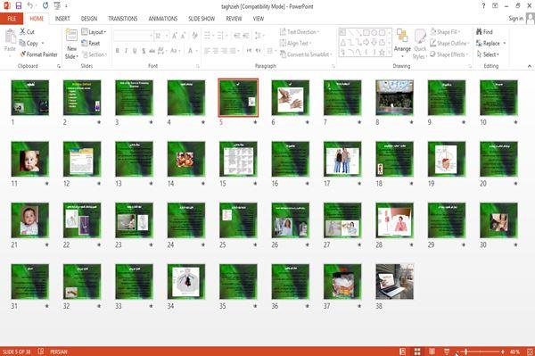Increase font size

[175, 36]
